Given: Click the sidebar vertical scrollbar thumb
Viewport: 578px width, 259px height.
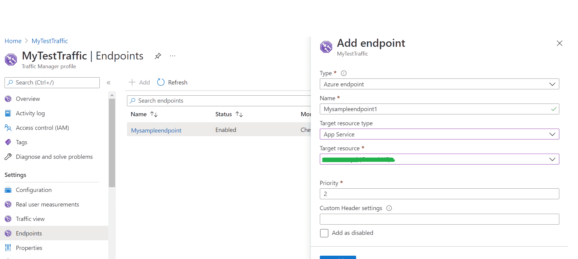Looking at the screenshot, I should (112, 143).
